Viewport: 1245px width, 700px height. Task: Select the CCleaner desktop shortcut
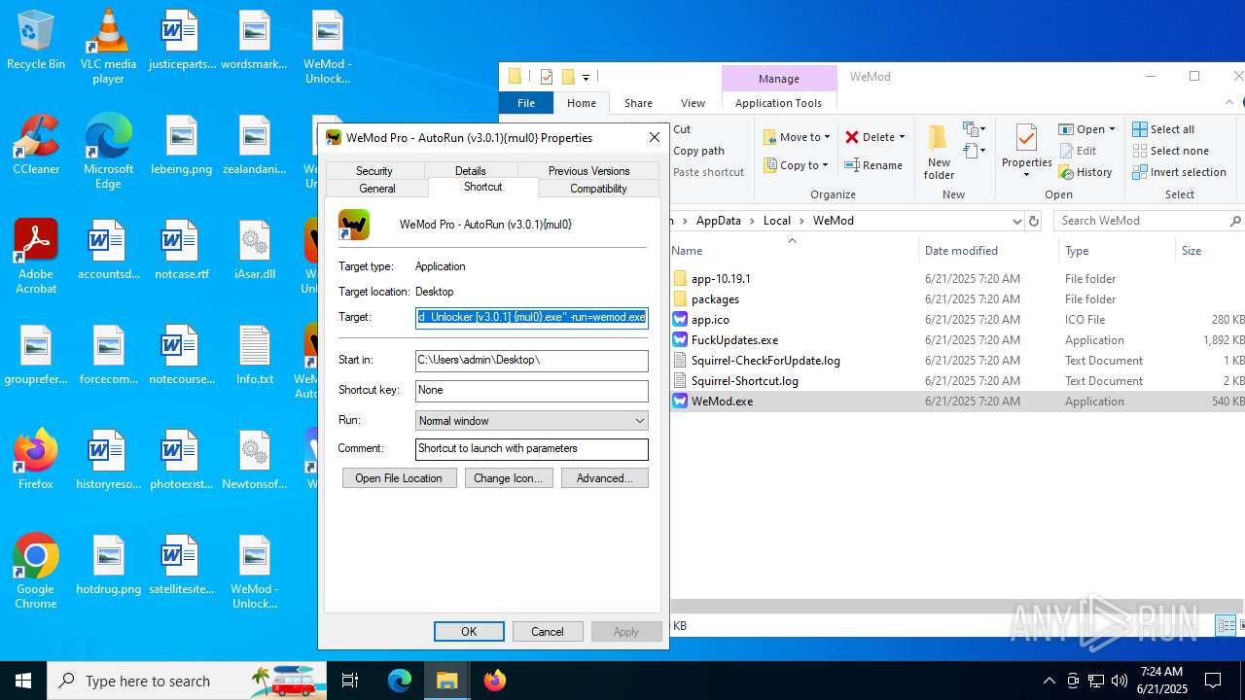tap(36, 145)
